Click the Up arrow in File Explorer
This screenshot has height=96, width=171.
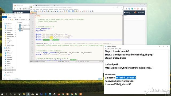tap(10, 20)
